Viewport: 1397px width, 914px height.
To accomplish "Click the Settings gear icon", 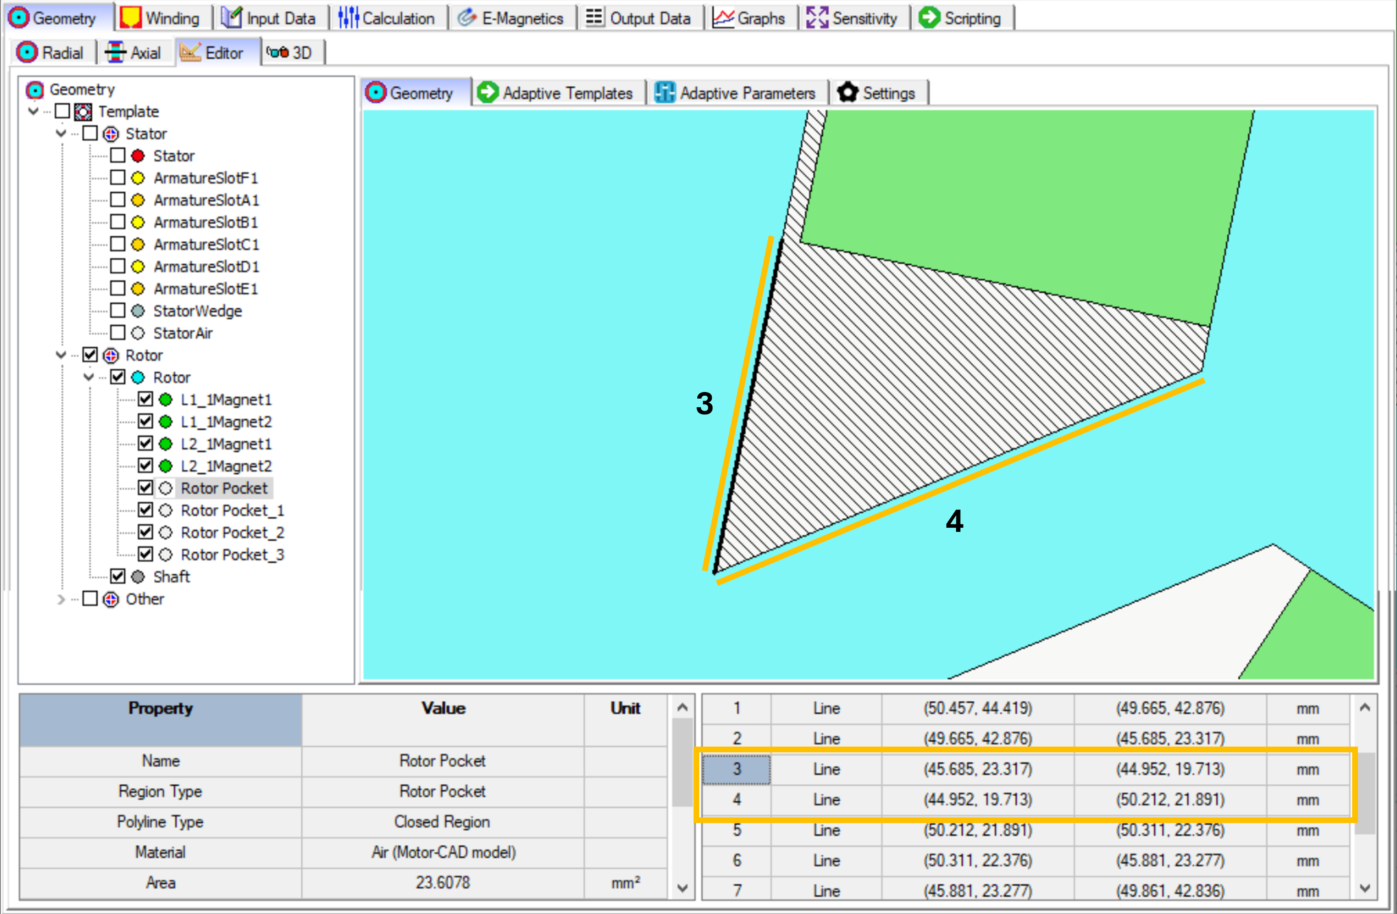I will [x=848, y=92].
